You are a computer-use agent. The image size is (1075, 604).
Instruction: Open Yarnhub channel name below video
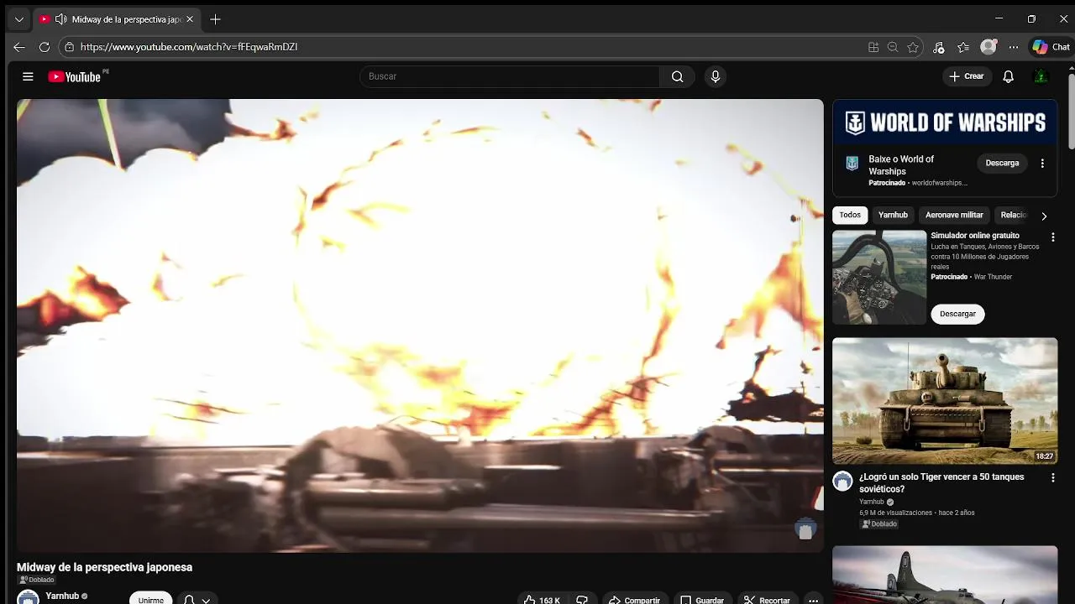click(62, 596)
